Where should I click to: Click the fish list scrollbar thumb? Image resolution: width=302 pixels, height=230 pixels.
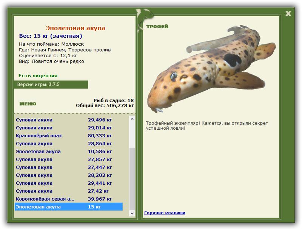132,179
